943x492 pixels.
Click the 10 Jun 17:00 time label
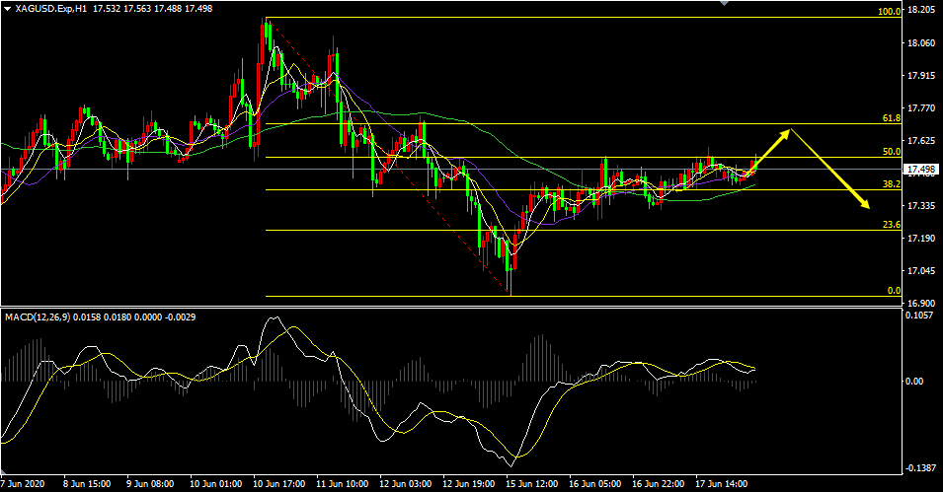281,484
